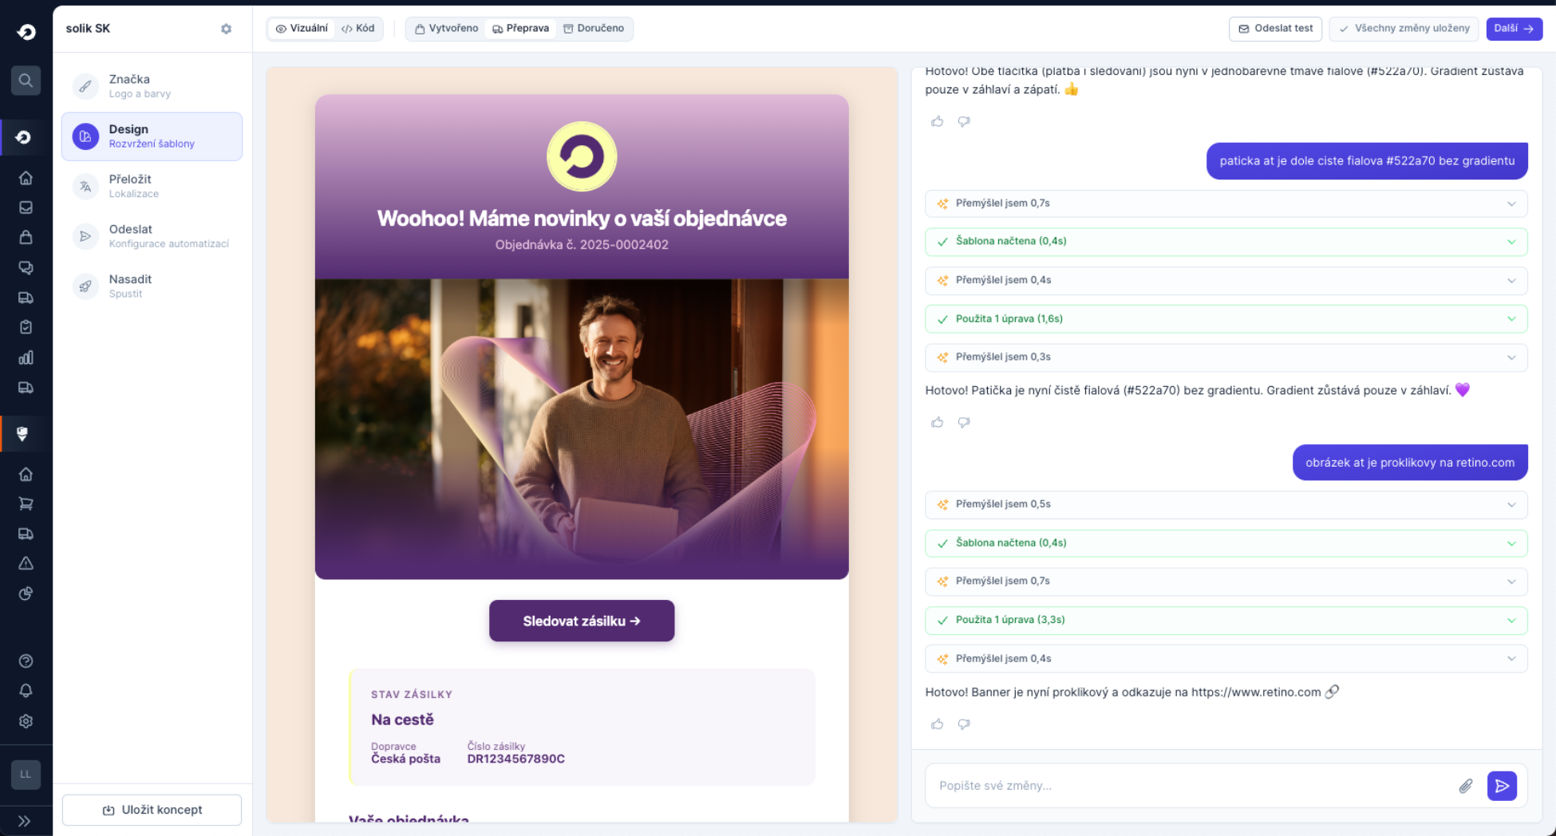The width and height of the screenshot is (1556, 836).
Task: Expand the 'Použita 1 úprava (1,6s)' row
Action: 1226,319
